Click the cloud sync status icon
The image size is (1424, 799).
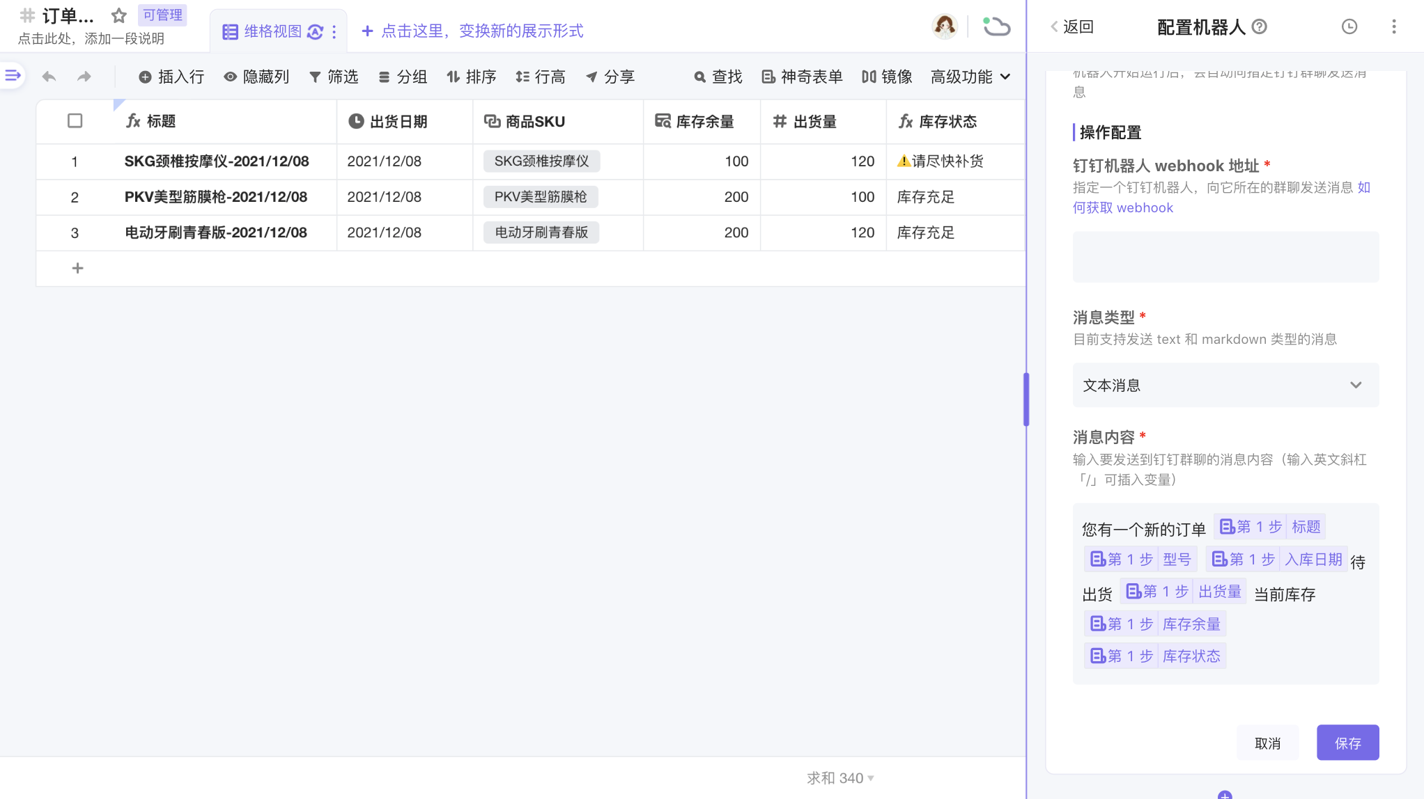point(996,26)
